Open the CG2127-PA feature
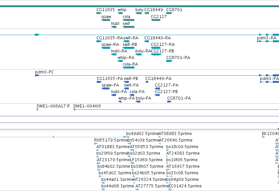Image resolution: width=279 pixels, height=191 pixels. pos(157,88)
